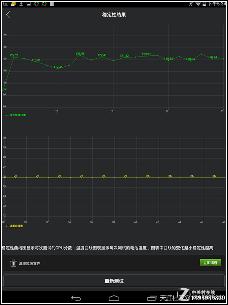Tap the 稳定性曲线图 green legend entry
This screenshot has height=305, width=228.
click(15, 115)
